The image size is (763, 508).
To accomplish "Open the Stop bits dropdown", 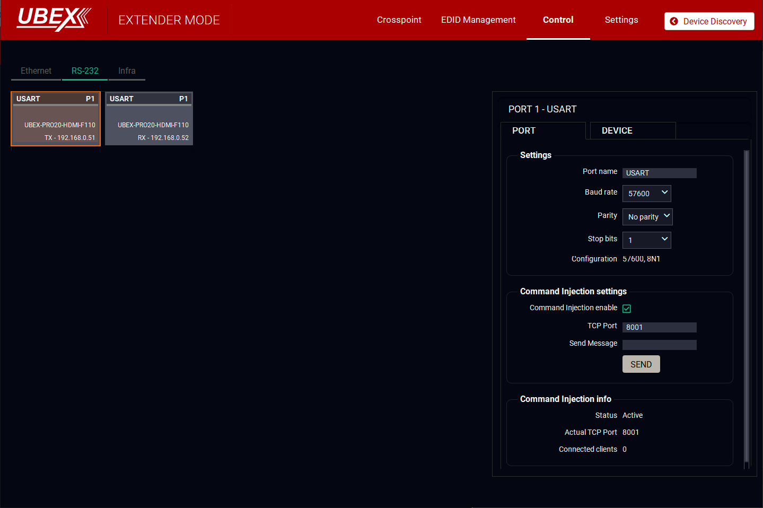I will click(x=646, y=240).
